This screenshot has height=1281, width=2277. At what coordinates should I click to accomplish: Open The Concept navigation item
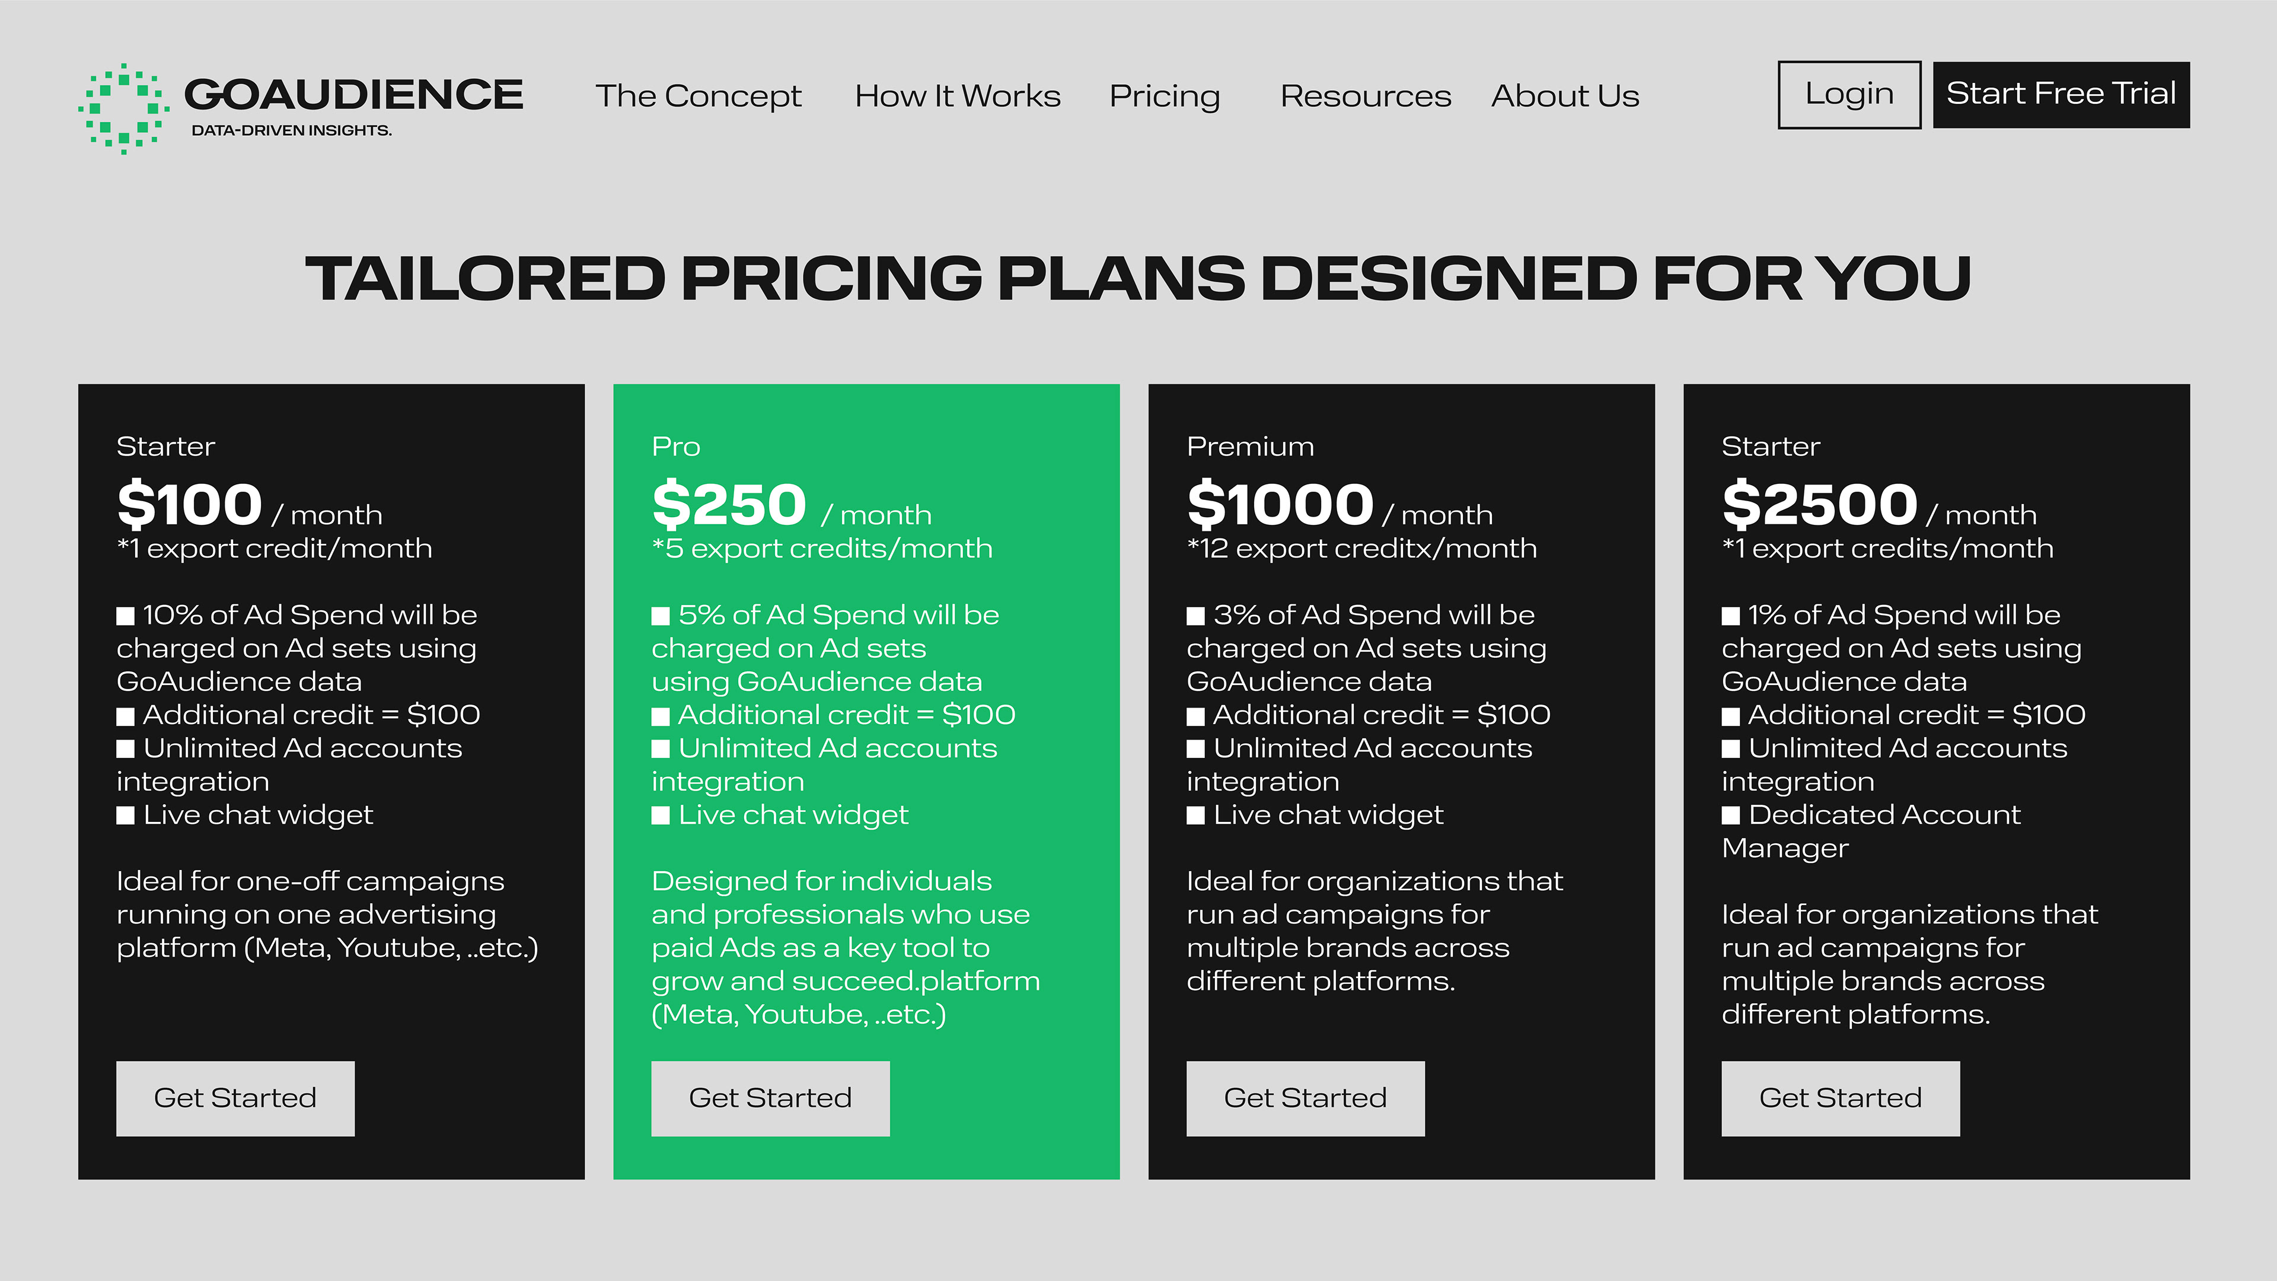click(697, 95)
